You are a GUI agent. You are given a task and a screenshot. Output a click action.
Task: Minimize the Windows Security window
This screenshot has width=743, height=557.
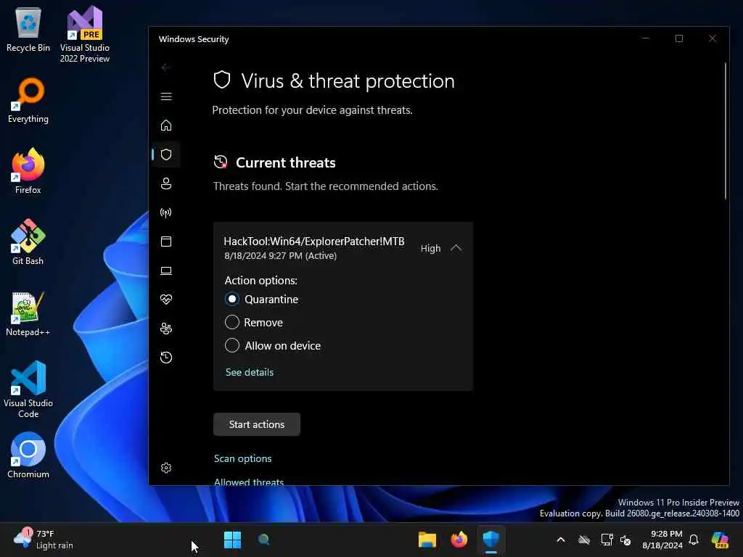pyautogui.click(x=645, y=38)
